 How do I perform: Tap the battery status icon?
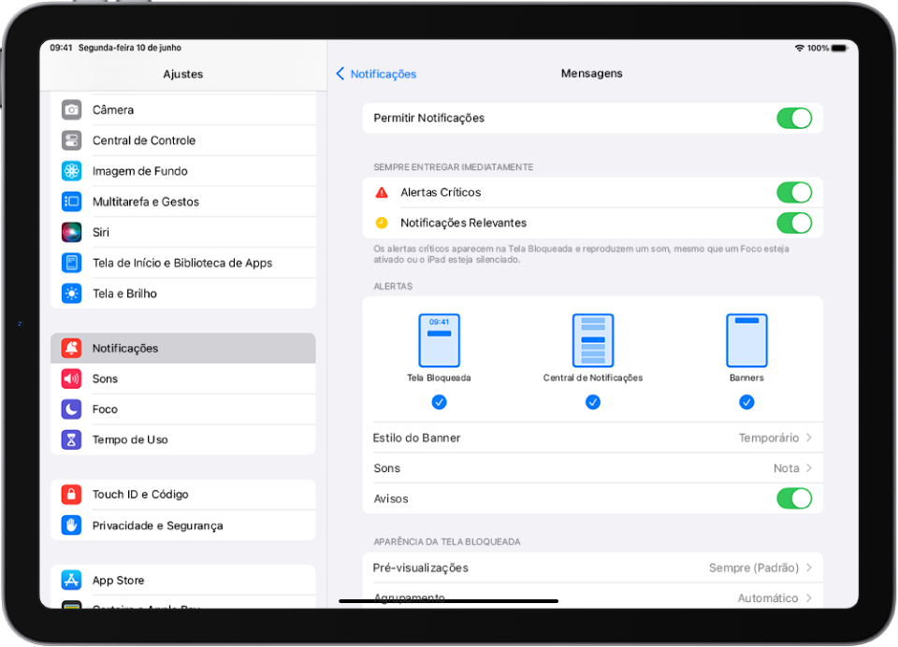click(840, 48)
